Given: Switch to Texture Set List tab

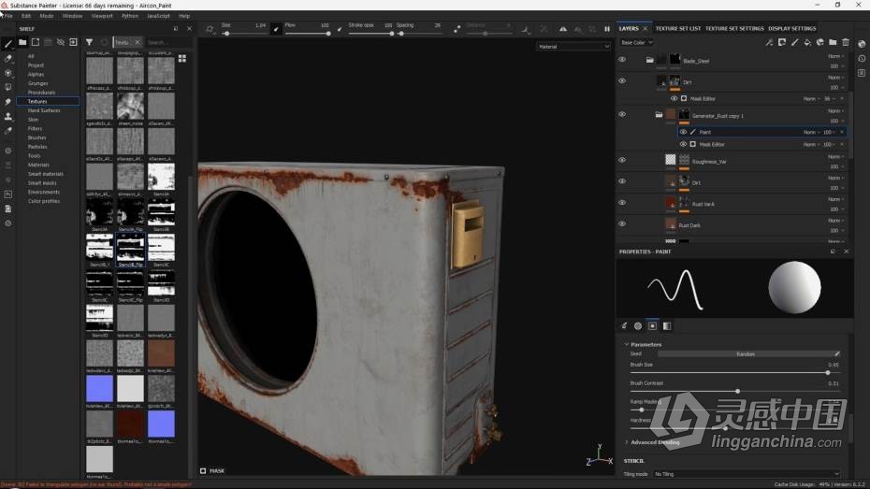Looking at the screenshot, I should click(678, 28).
